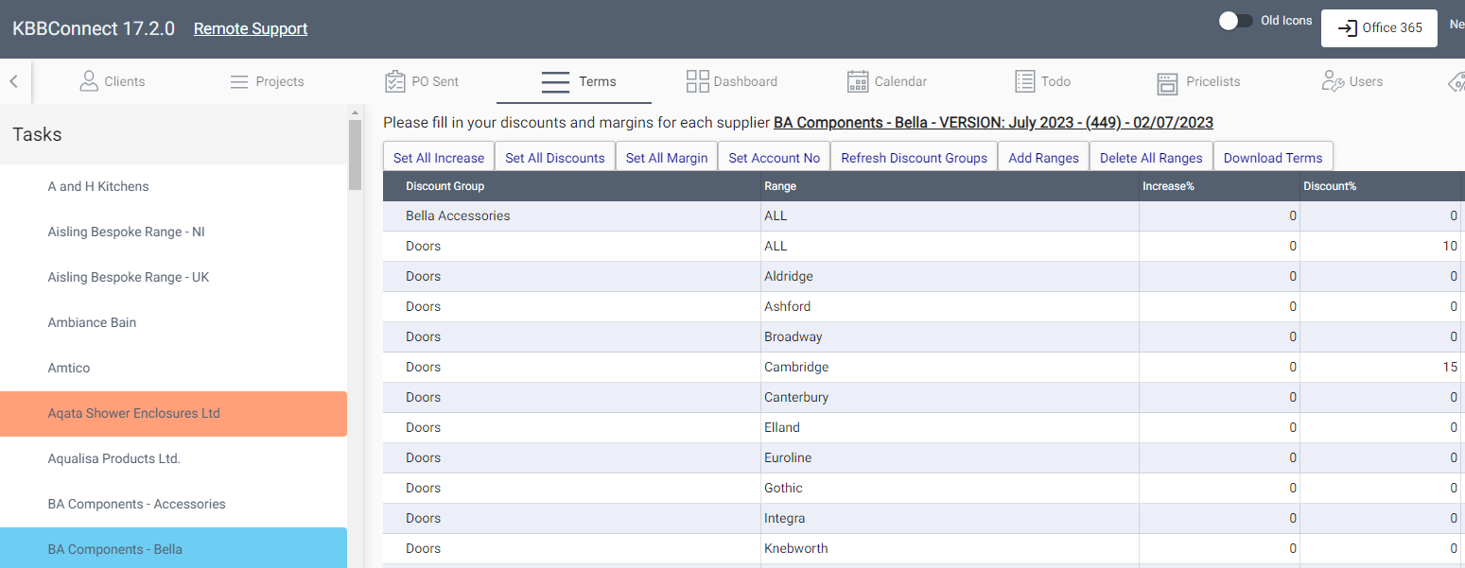The height and width of the screenshot is (568, 1465).
Task: Click the Aldridge range cell
Action: (950, 277)
